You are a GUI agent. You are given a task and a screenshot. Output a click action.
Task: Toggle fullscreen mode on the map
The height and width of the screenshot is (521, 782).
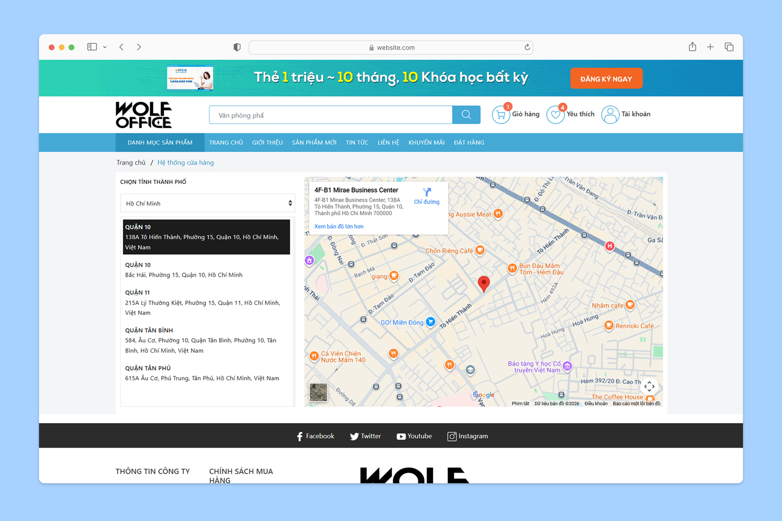point(649,387)
